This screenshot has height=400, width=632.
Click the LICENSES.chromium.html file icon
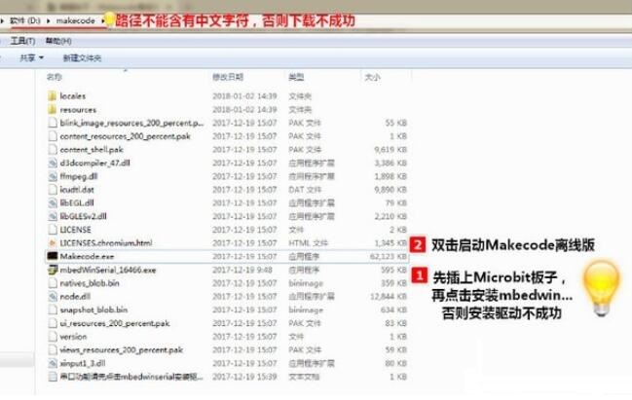(53, 243)
